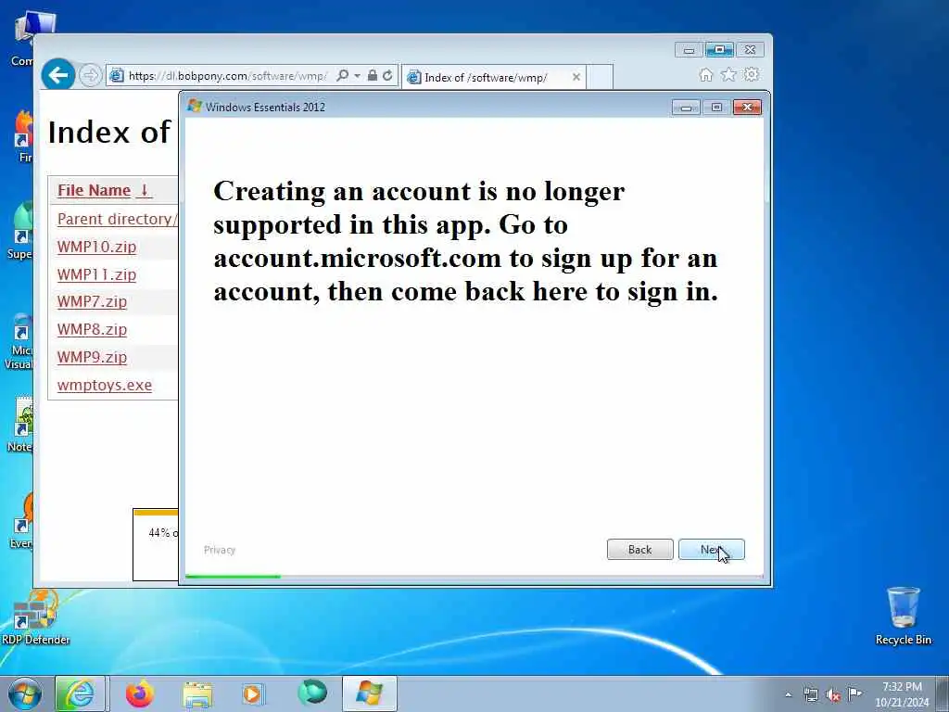The height and width of the screenshot is (712, 949).
Task: Open Internet Explorer Tools gear icon
Action: coord(752,74)
